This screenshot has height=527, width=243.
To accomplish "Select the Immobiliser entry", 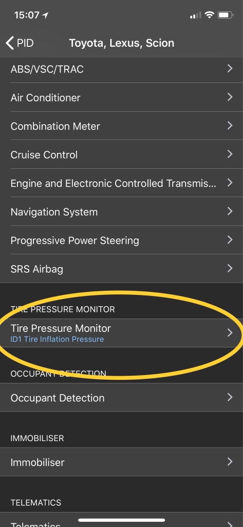I will [x=121, y=462].
